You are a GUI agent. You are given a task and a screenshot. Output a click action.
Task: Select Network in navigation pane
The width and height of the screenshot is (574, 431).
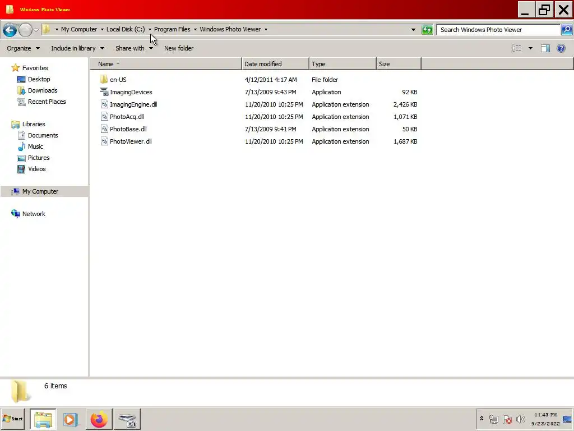34,214
